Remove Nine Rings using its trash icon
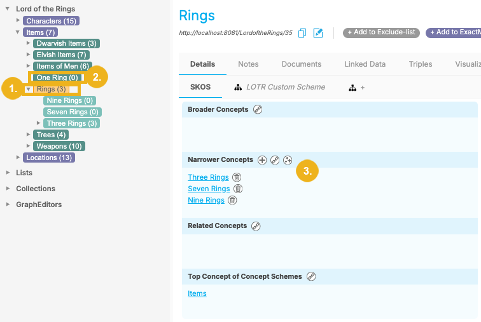Image resolution: width=481 pixels, height=322 pixels. pos(233,200)
